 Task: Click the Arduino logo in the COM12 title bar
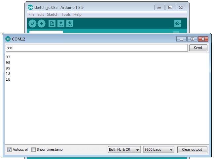8,39
